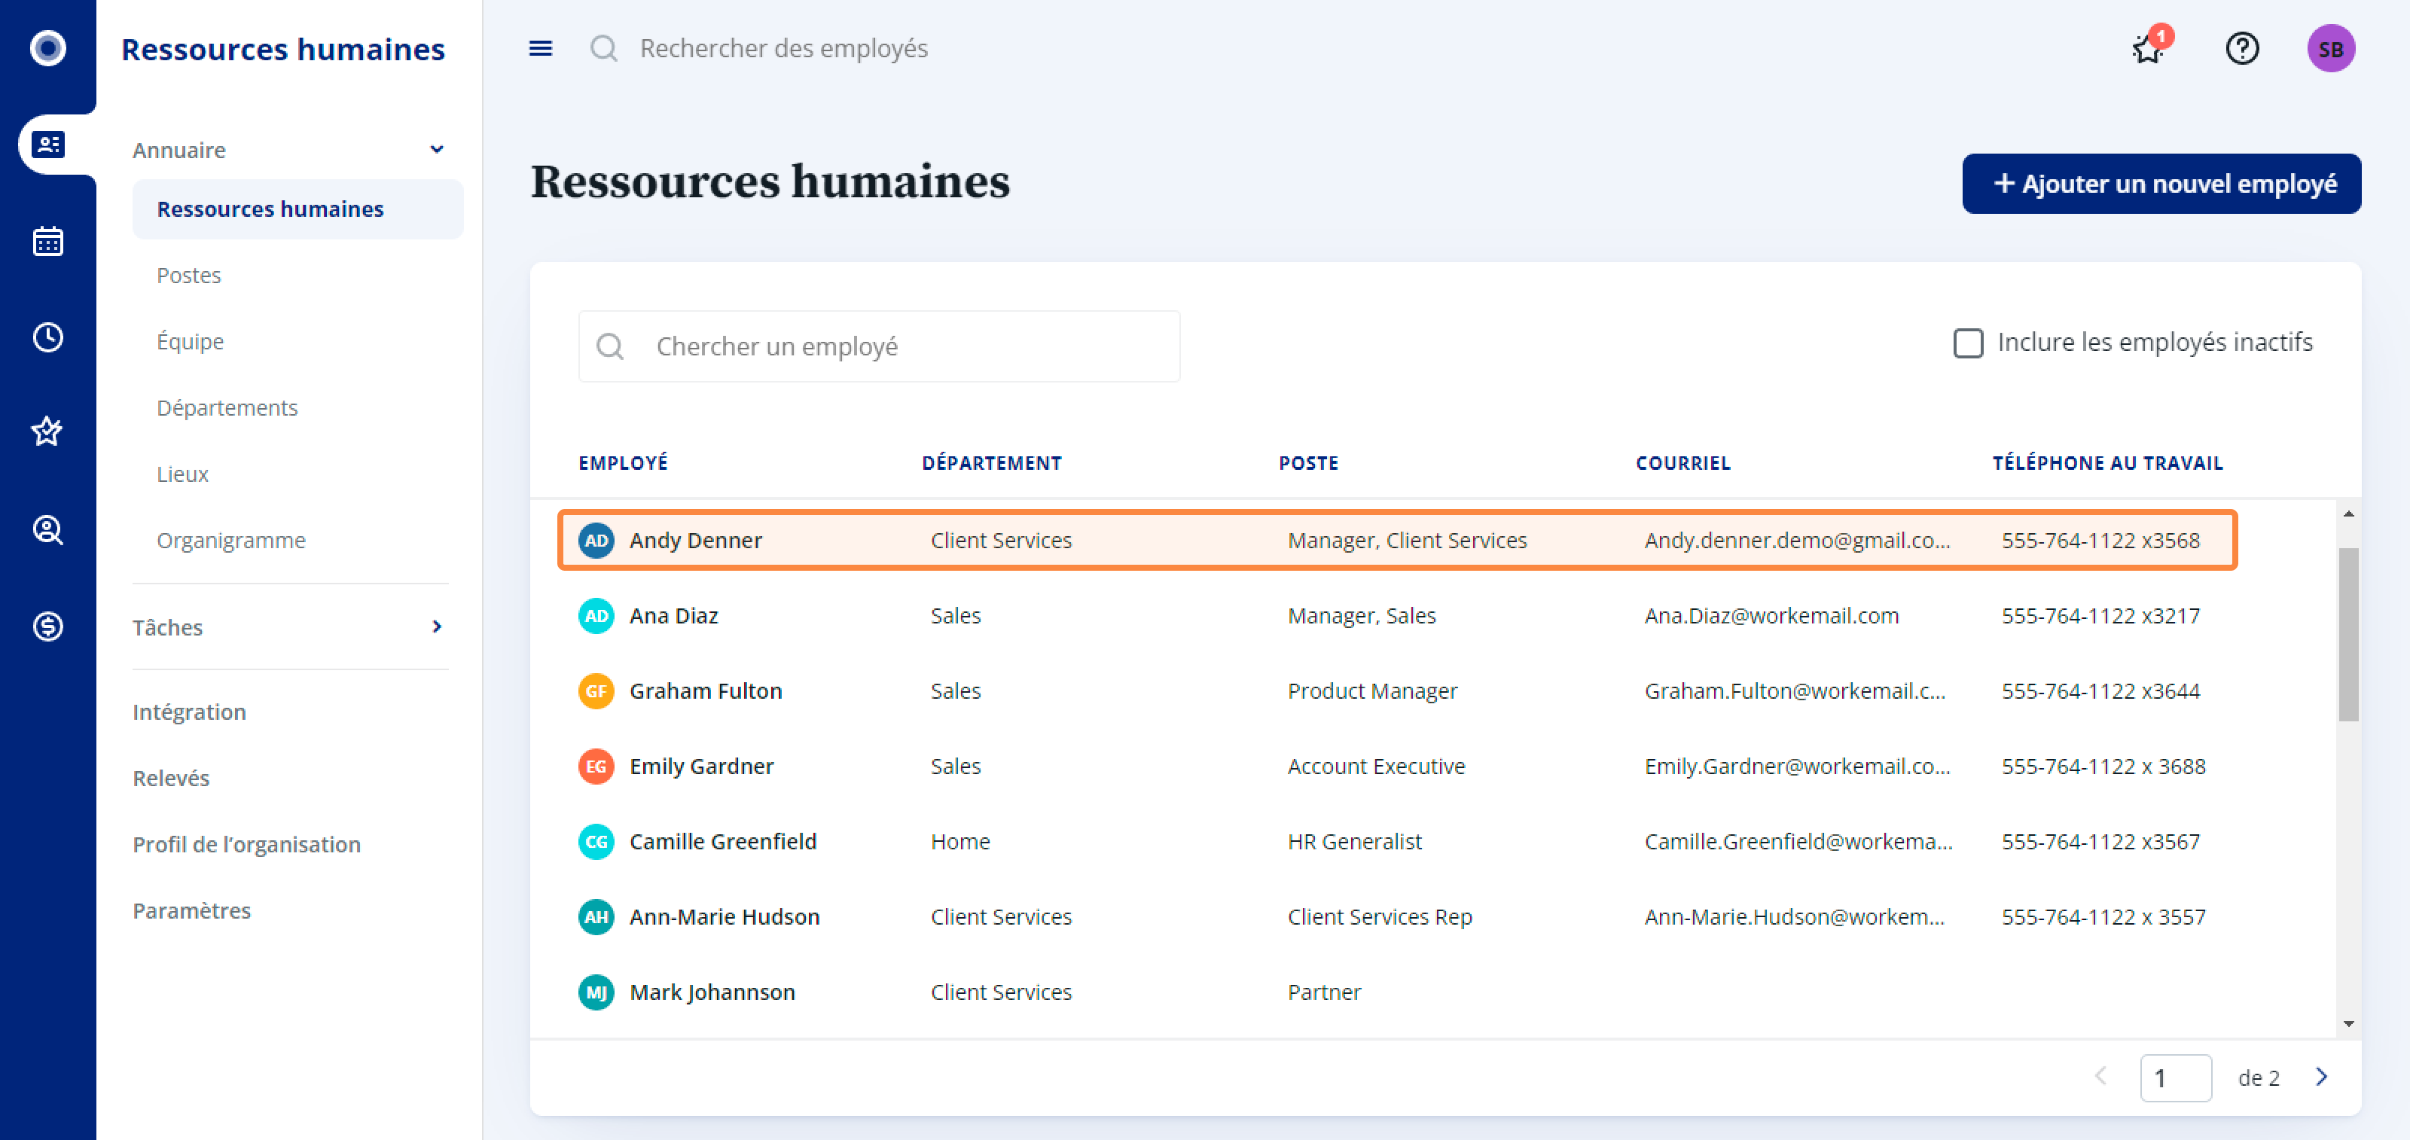Screen dimensions: 2410x1140
Task: Toggle the hamburger menu icon
Action: tap(541, 49)
